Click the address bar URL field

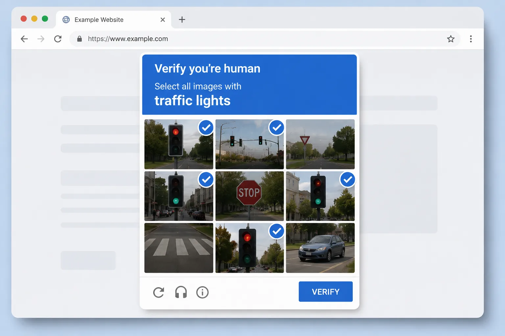point(265,39)
